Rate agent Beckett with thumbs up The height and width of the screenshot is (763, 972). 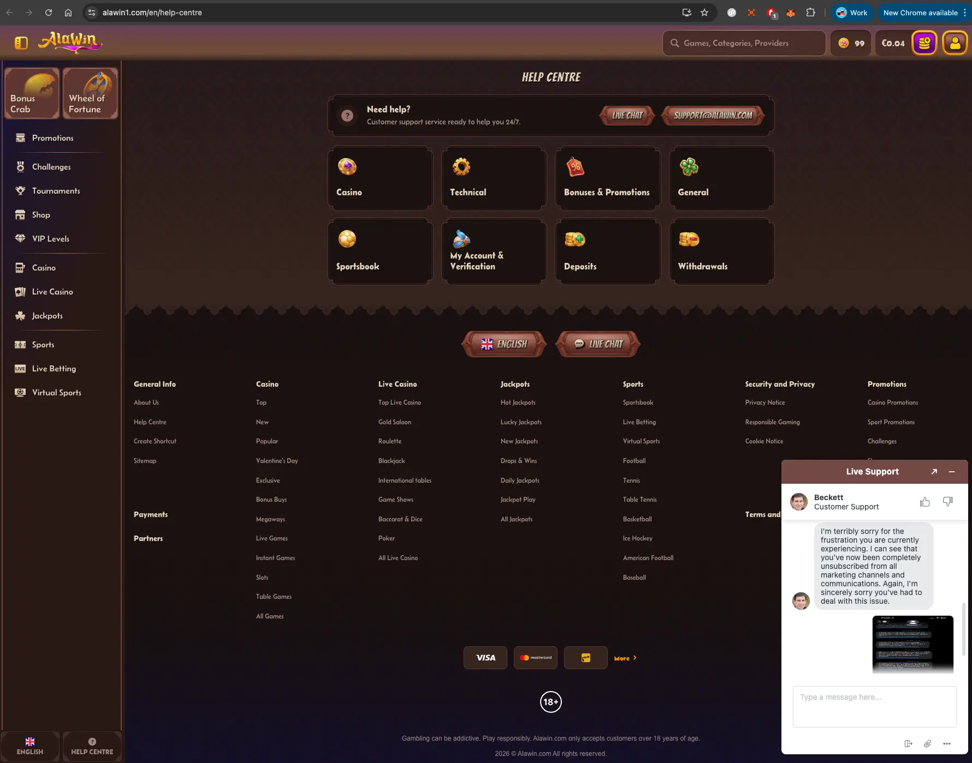click(x=924, y=502)
